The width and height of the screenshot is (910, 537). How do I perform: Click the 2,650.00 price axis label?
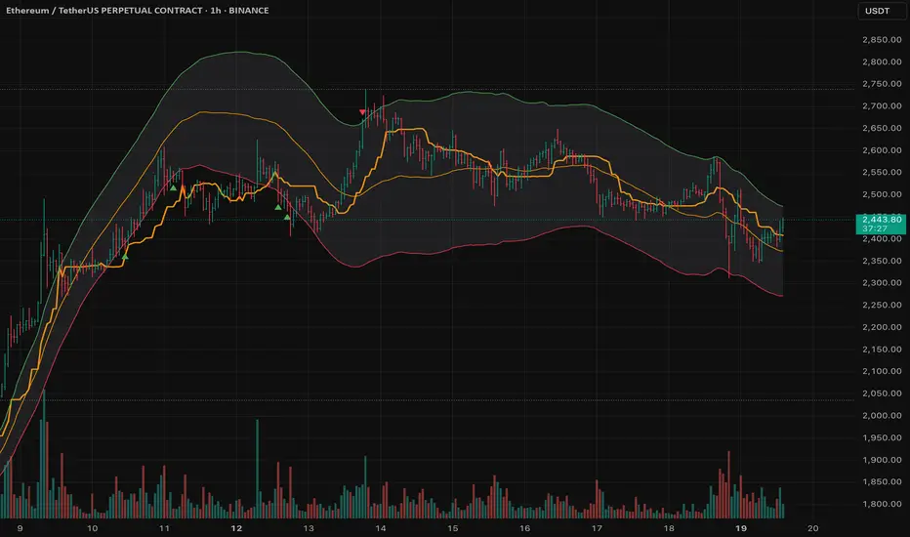pyautogui.click(x=882, y=128)
